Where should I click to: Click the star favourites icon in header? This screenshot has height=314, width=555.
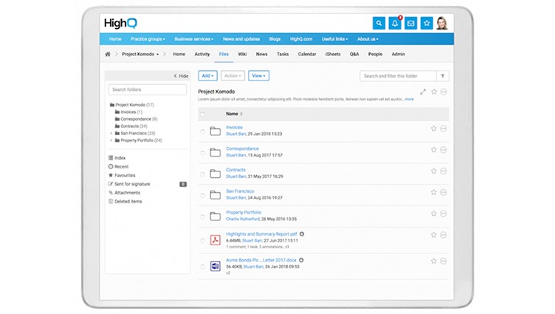[427, 24]
